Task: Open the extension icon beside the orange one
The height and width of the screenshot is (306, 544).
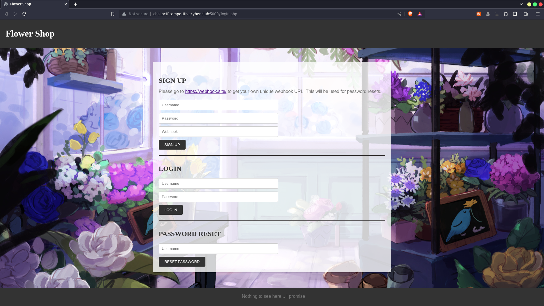Action: tap(488, 14)
